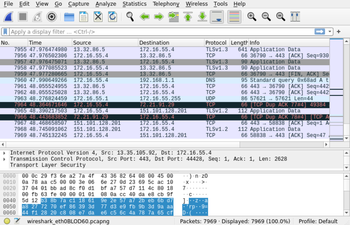Image resolution: width=350 pixels, height=225 pixels.
Task: Open the filter bookmarks menu
Action: click(x=5, y=31)
